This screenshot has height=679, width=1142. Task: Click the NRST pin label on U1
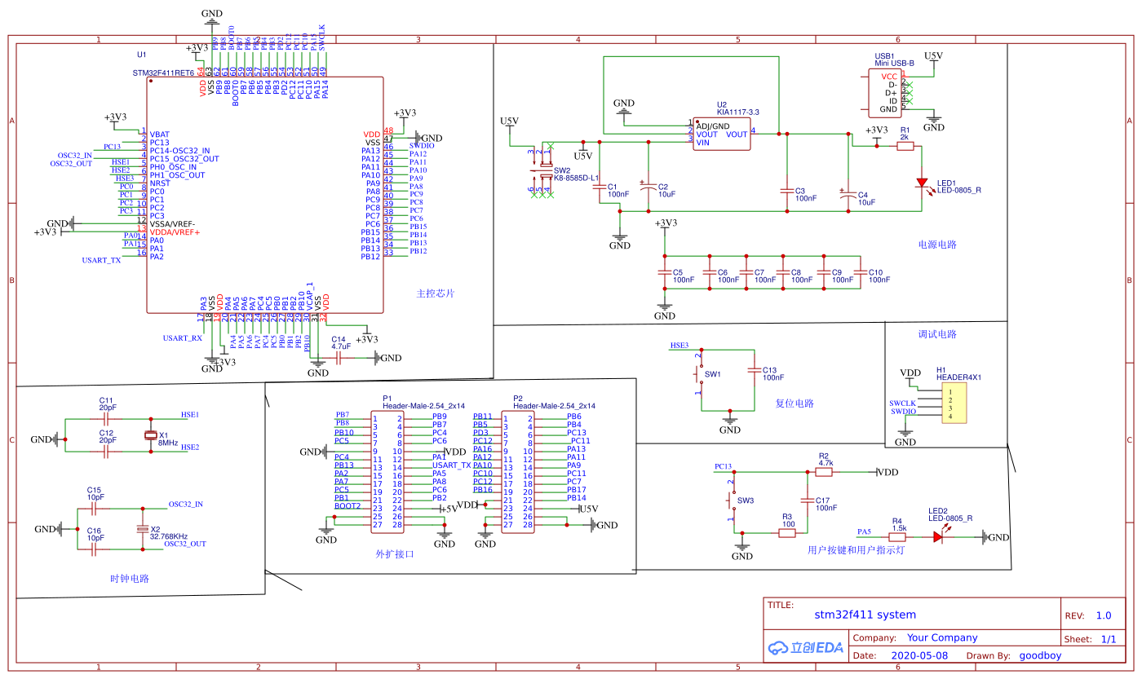pyautogui.click(x=160, y=183)
